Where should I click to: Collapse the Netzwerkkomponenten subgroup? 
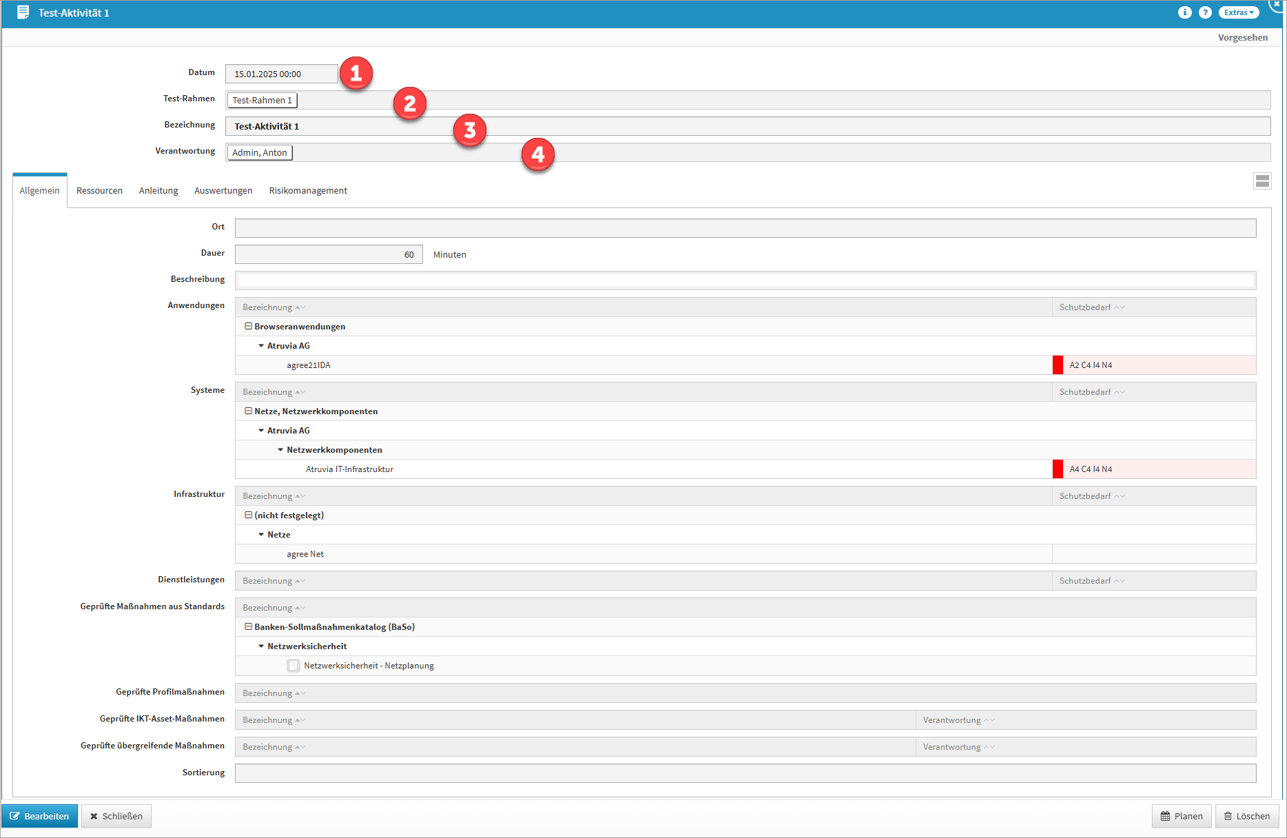(280, 450)
